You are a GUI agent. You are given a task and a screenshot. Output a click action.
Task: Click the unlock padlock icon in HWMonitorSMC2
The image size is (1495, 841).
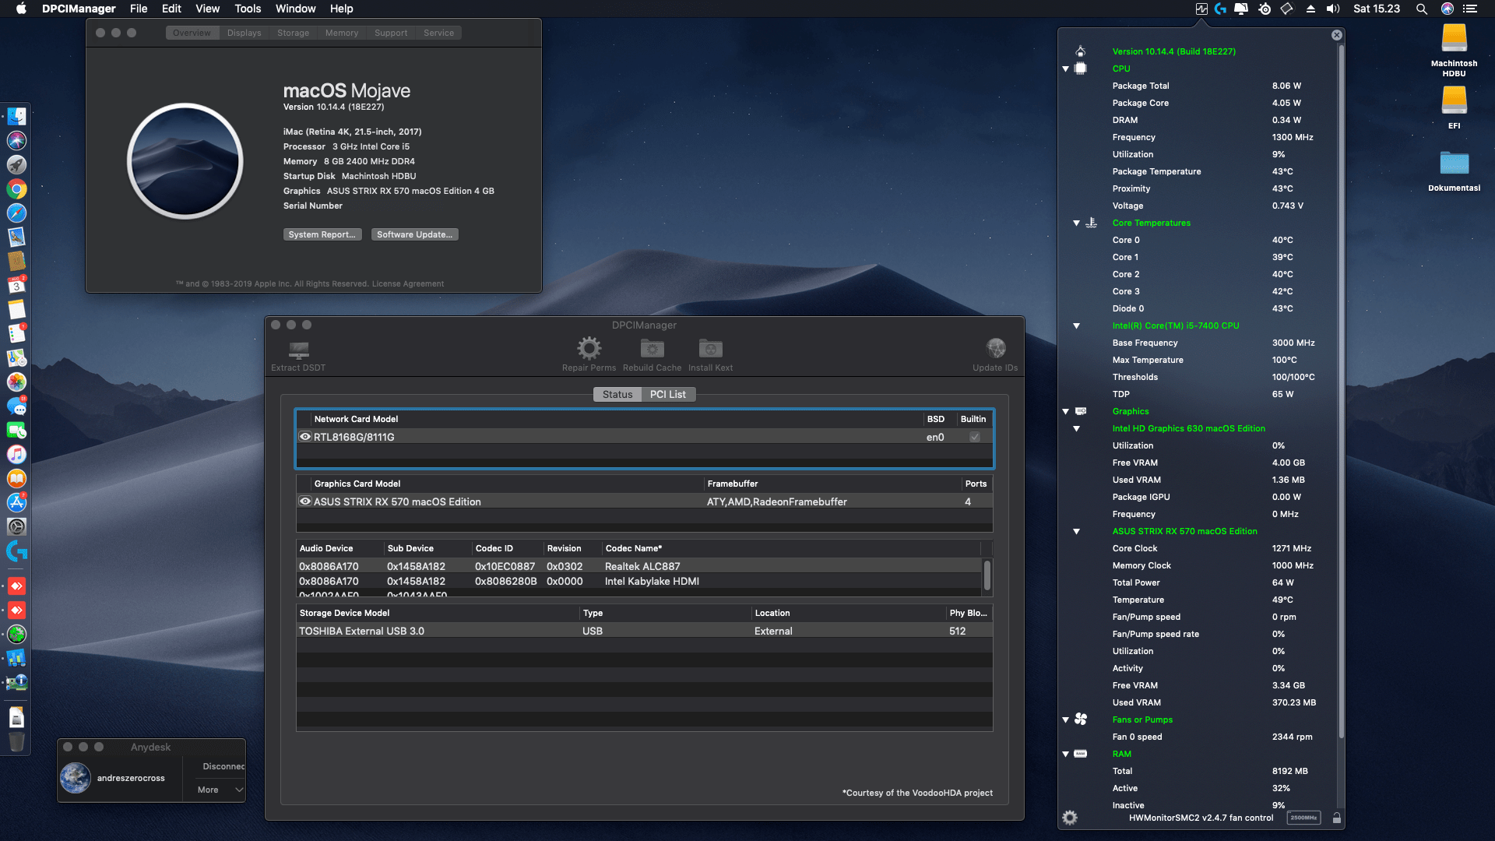pyautogui.click(x=1337, y=818)
